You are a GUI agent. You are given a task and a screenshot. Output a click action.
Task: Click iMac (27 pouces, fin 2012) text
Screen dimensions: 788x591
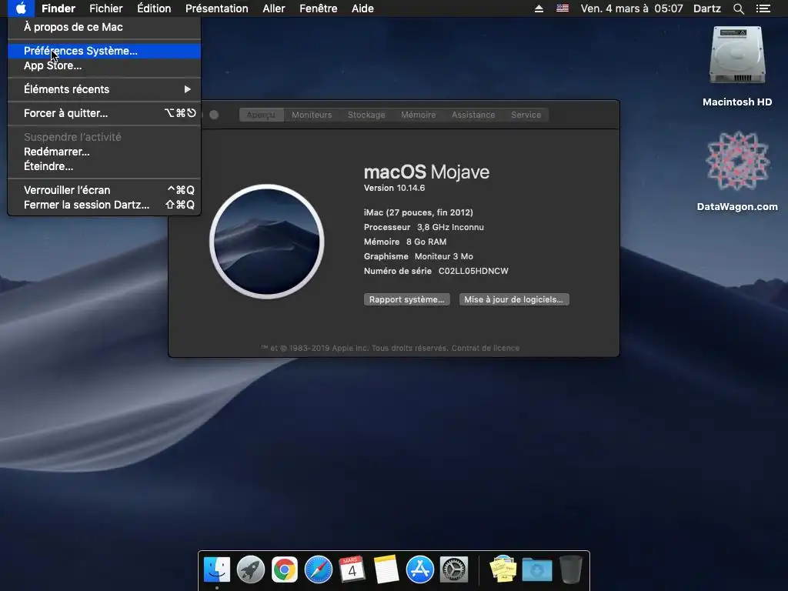pyautogui.click(x=418, y=212)
